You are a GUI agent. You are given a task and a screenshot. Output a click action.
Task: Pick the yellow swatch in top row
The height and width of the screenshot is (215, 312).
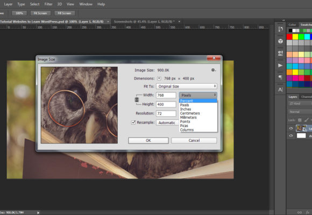pos(295,37)
